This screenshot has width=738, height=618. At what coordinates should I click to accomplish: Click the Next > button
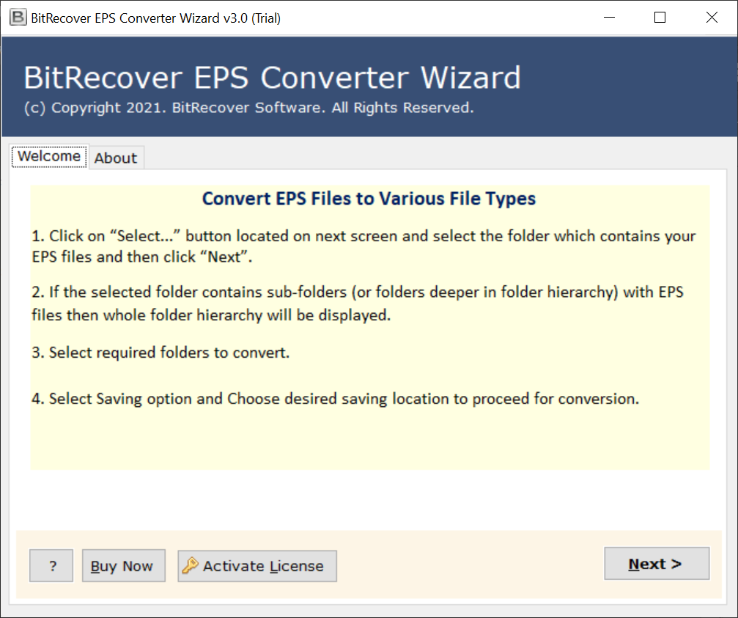(657, 564)
